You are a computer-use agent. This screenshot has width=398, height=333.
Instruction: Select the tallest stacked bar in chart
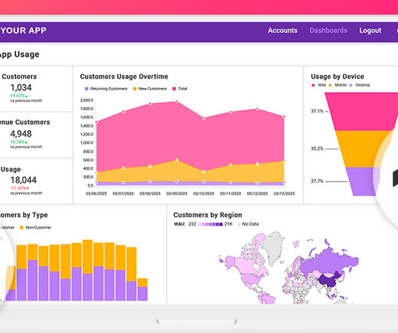point(88,271)
